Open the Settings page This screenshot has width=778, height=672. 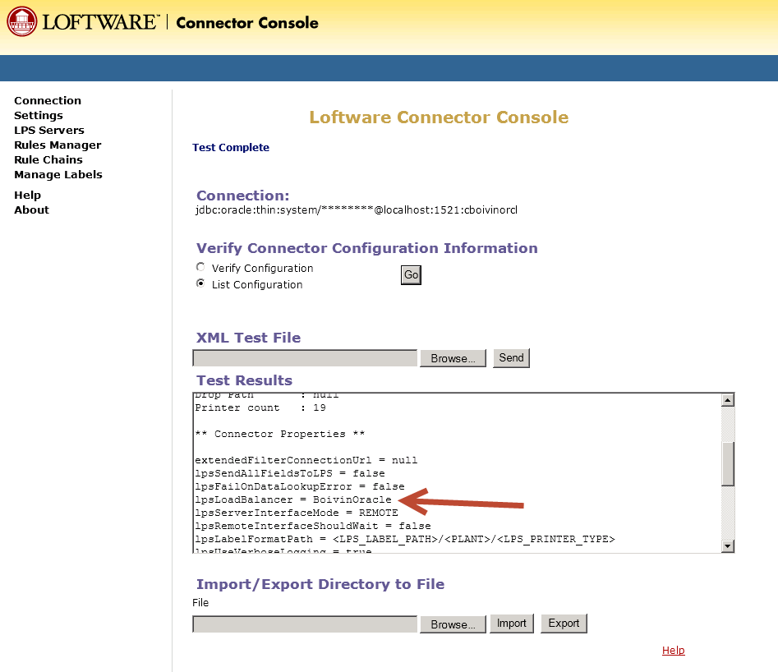[38, 115]
